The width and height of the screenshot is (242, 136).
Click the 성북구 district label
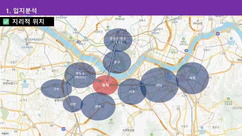click(x=142, y=20)
